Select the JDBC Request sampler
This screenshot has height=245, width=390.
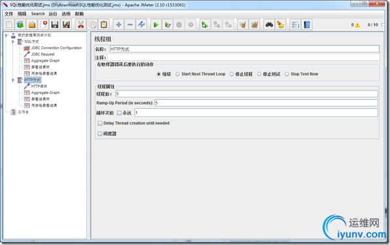pos(43,54)
